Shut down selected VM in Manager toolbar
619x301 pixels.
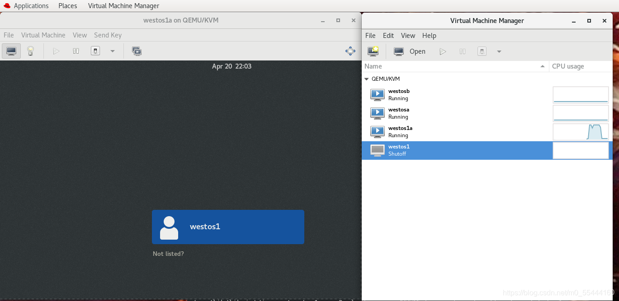pos(482,51)
